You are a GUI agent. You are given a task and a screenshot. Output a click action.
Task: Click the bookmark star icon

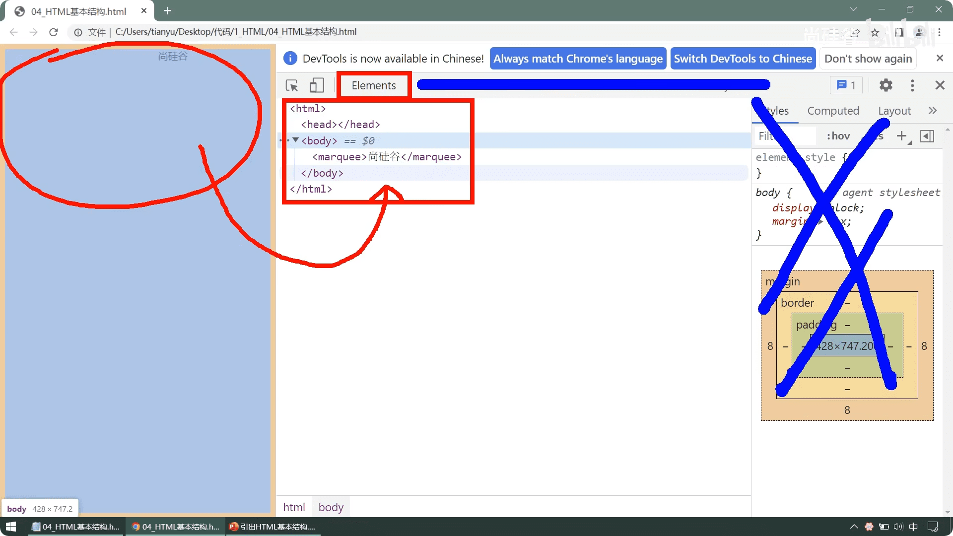(875, 32)
